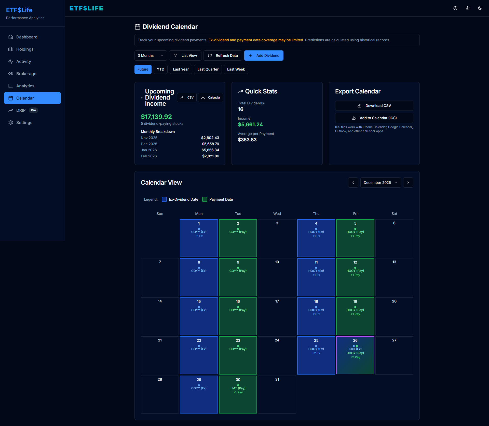Select December 26 calendar cell
This screenshot has width=489, height=426.
pos(355,355)
